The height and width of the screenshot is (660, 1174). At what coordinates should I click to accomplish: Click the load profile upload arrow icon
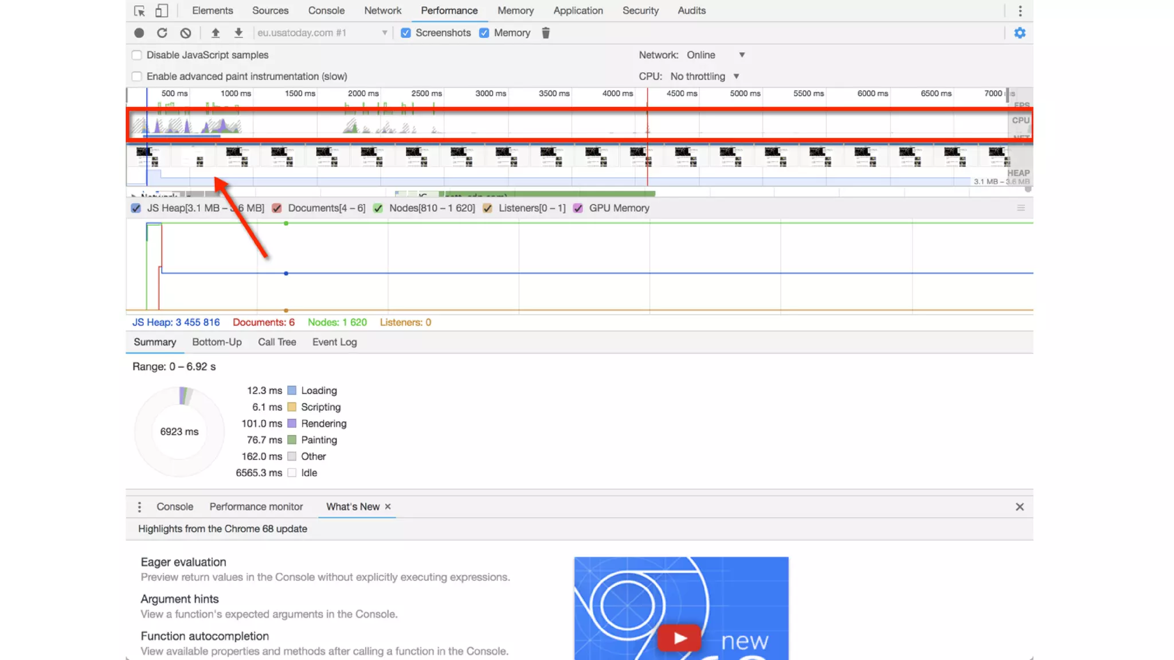[x=216, y=33]
